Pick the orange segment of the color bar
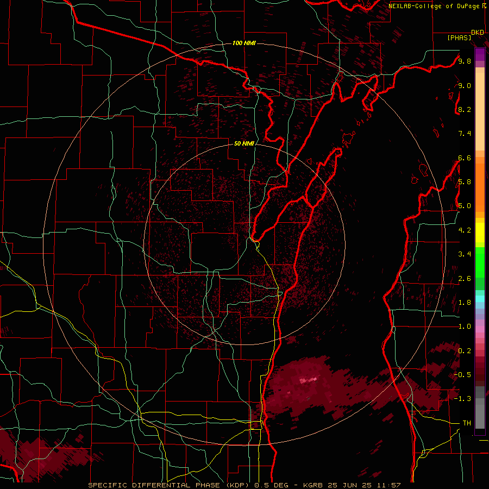489x489 pixels. coord(480,187)
